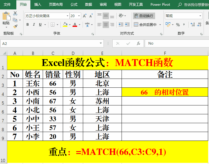Activate the Format Painter brush

[15, 26]
